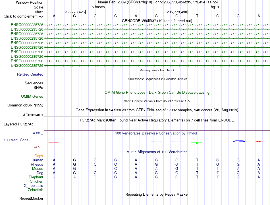Click the AC010148.1 GTEx gene label
This screenshot has width=270, height=205.
pos(33,115)
